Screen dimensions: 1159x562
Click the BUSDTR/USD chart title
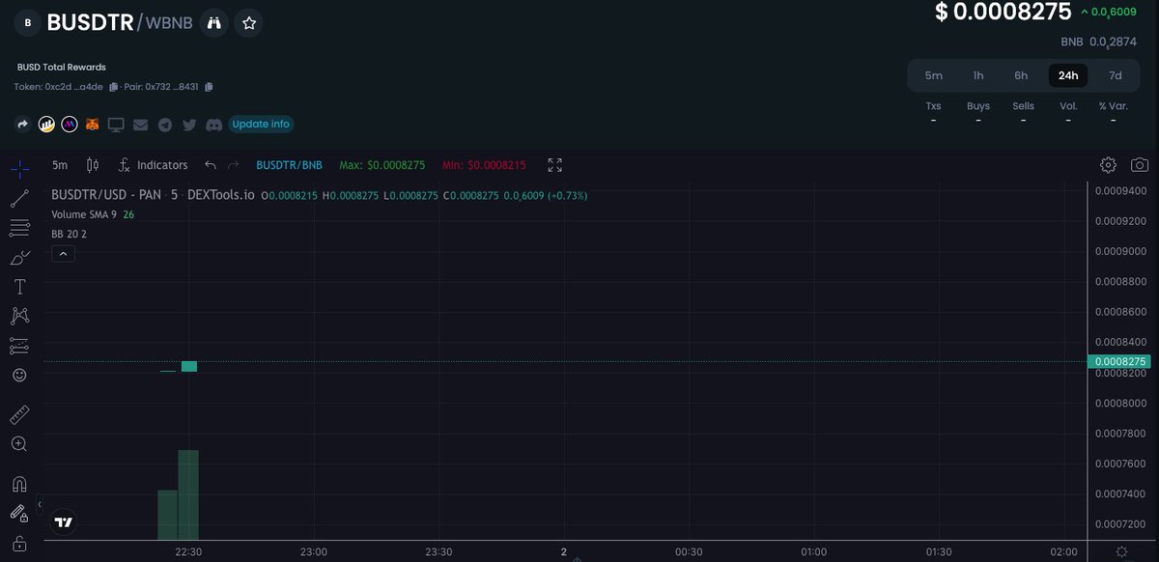click(x=106, y=195)
